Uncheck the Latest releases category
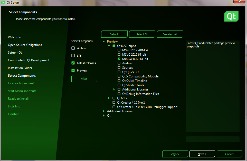This screenshot has height=161, width=247. click(73, 63)
